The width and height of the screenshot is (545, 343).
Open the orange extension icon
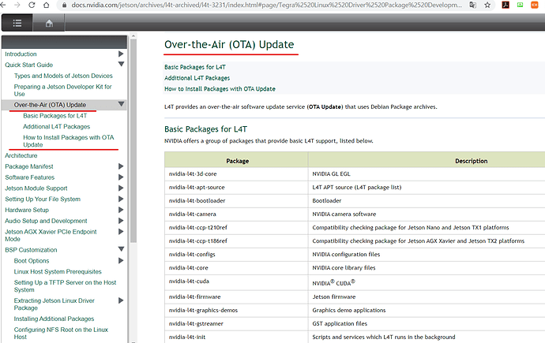(535, 5)
